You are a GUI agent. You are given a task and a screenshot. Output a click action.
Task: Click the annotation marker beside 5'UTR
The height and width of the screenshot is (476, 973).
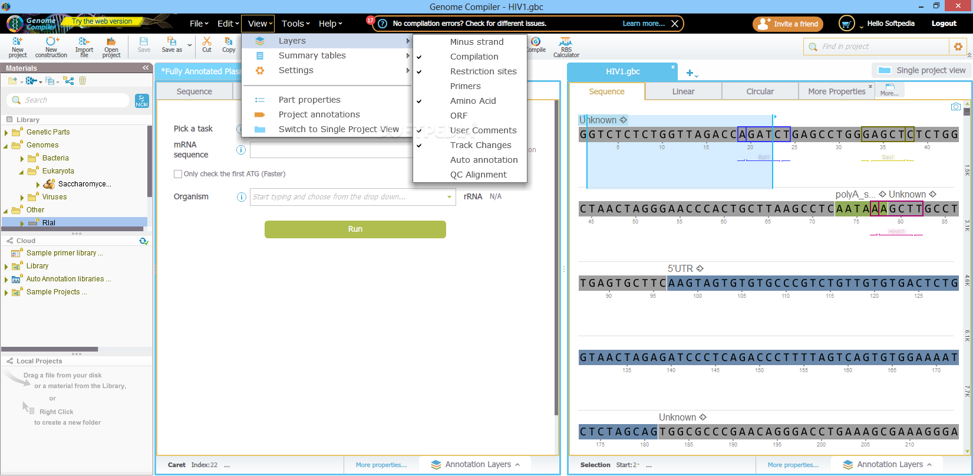700,268
